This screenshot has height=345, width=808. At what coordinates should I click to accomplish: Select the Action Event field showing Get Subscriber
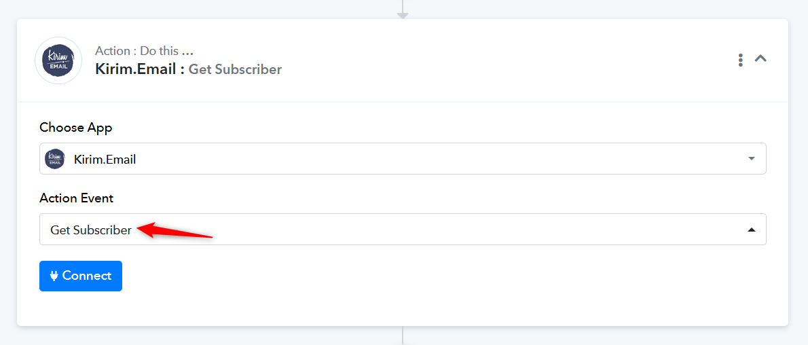click(x=403, y=230)
